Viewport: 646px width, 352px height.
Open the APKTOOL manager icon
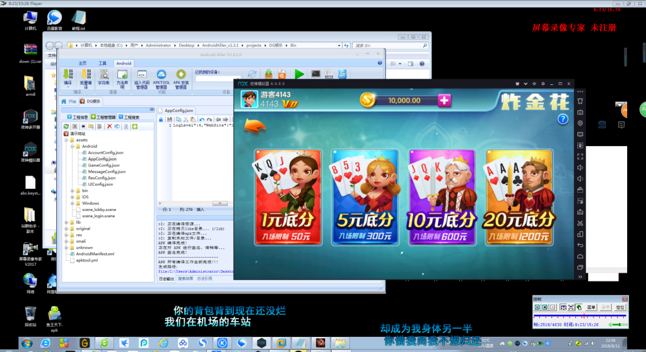click(161, 79)
